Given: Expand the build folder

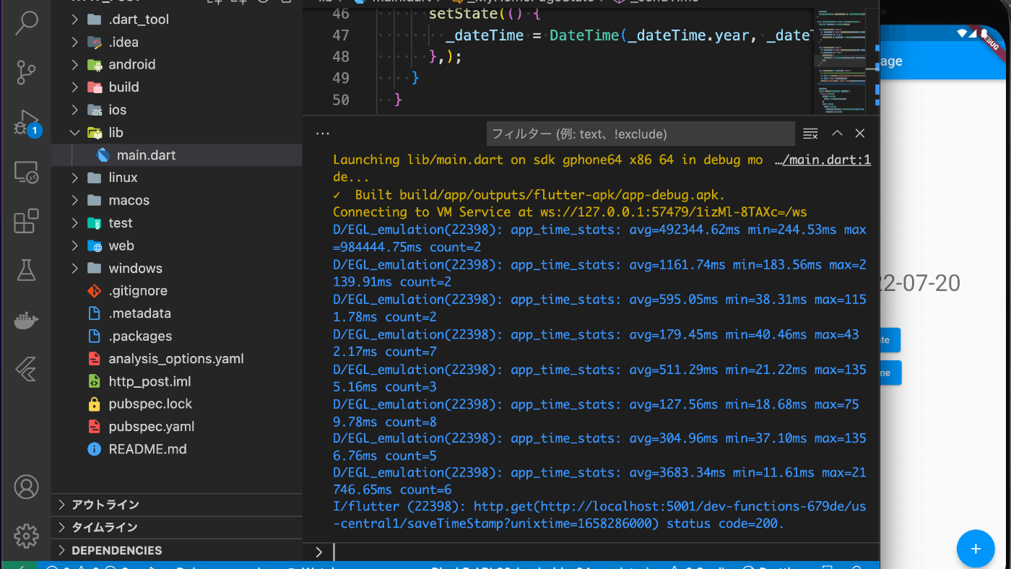Looking at the screenshot, I should coord(177,87).
